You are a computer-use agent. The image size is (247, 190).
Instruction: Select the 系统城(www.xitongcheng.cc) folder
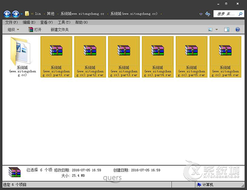click(x=22, y=57)
